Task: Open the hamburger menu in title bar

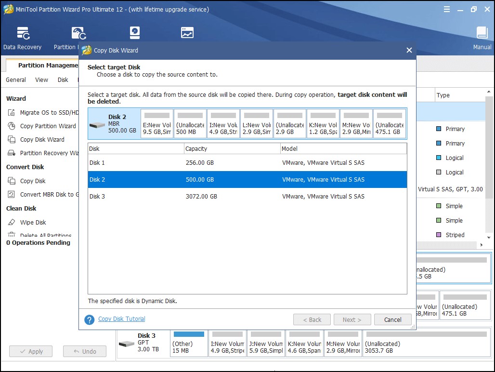Action: [446, 9]
